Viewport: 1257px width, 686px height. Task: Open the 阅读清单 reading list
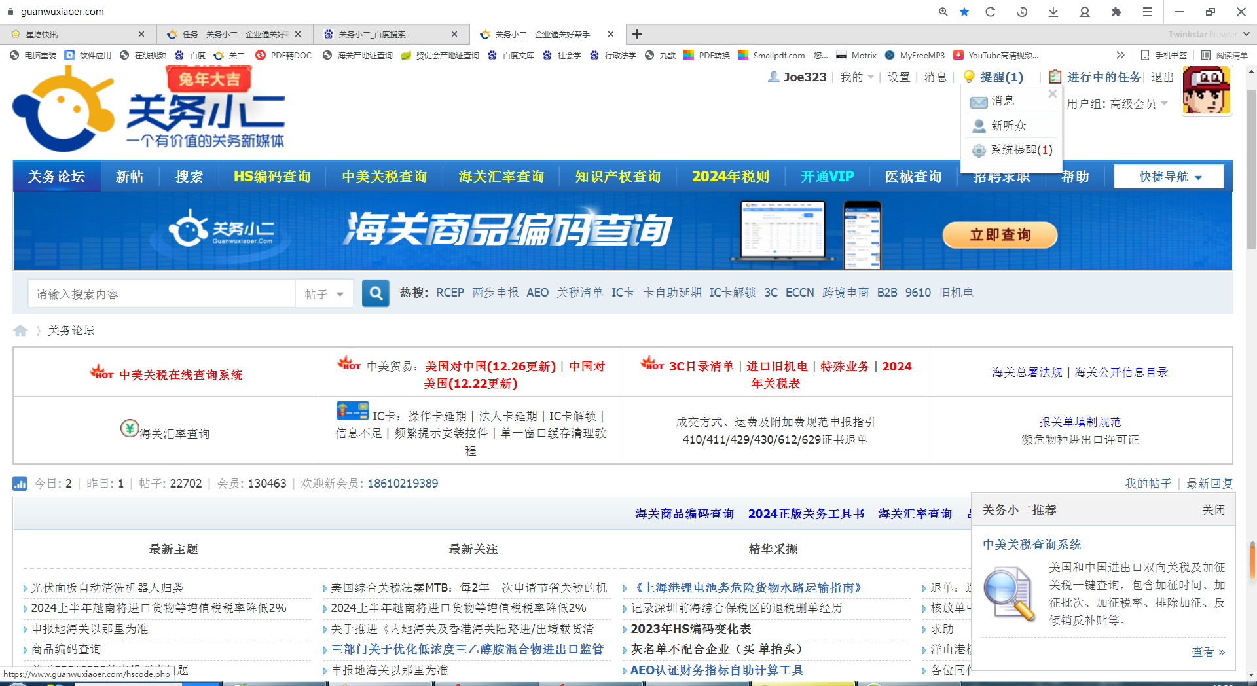point(1224,55)
